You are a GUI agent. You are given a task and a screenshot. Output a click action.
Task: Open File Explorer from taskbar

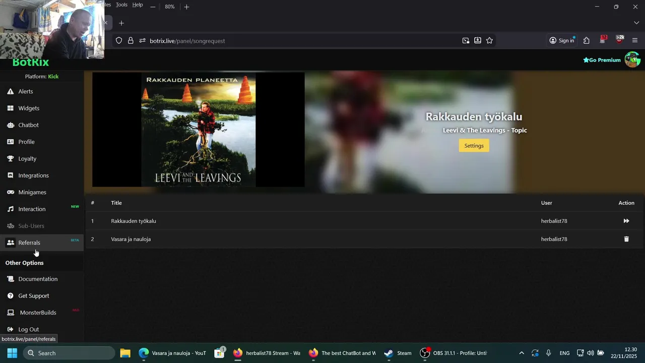click(x=125, y=353)
